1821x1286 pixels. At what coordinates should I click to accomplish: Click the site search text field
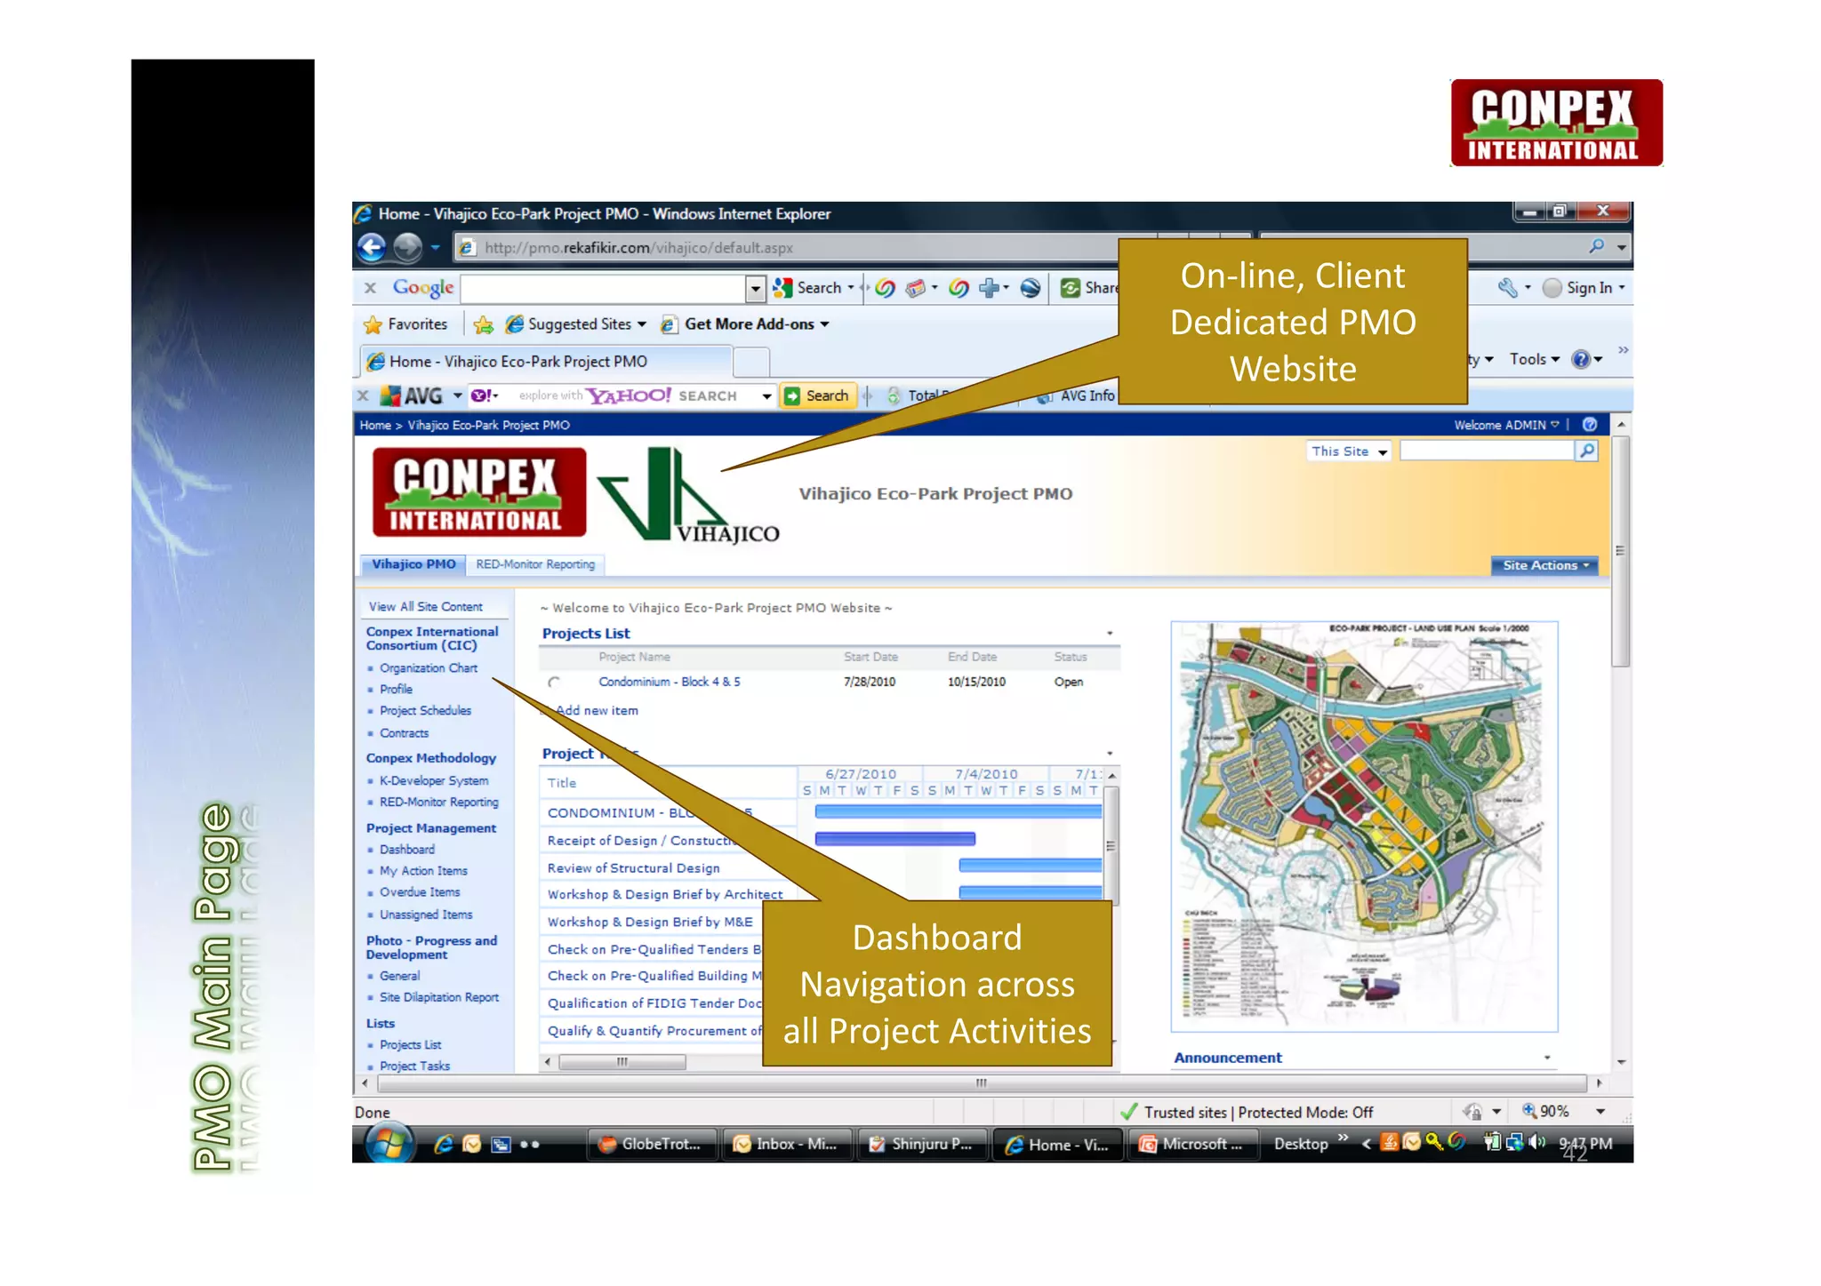(x=1487, y=451)
